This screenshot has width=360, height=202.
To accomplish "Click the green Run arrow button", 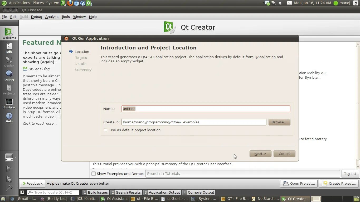I will click(9, 169).
